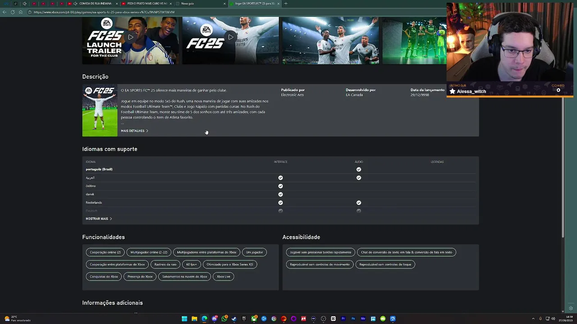Expand description with Mais Detalhes
Image resolution: width=577 pixels, height=324 pixels.
(134, 131)
